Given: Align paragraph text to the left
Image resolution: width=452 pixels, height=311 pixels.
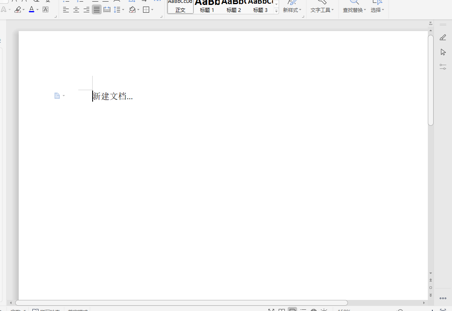Looking at the screenshot, I should click(66, 10).
